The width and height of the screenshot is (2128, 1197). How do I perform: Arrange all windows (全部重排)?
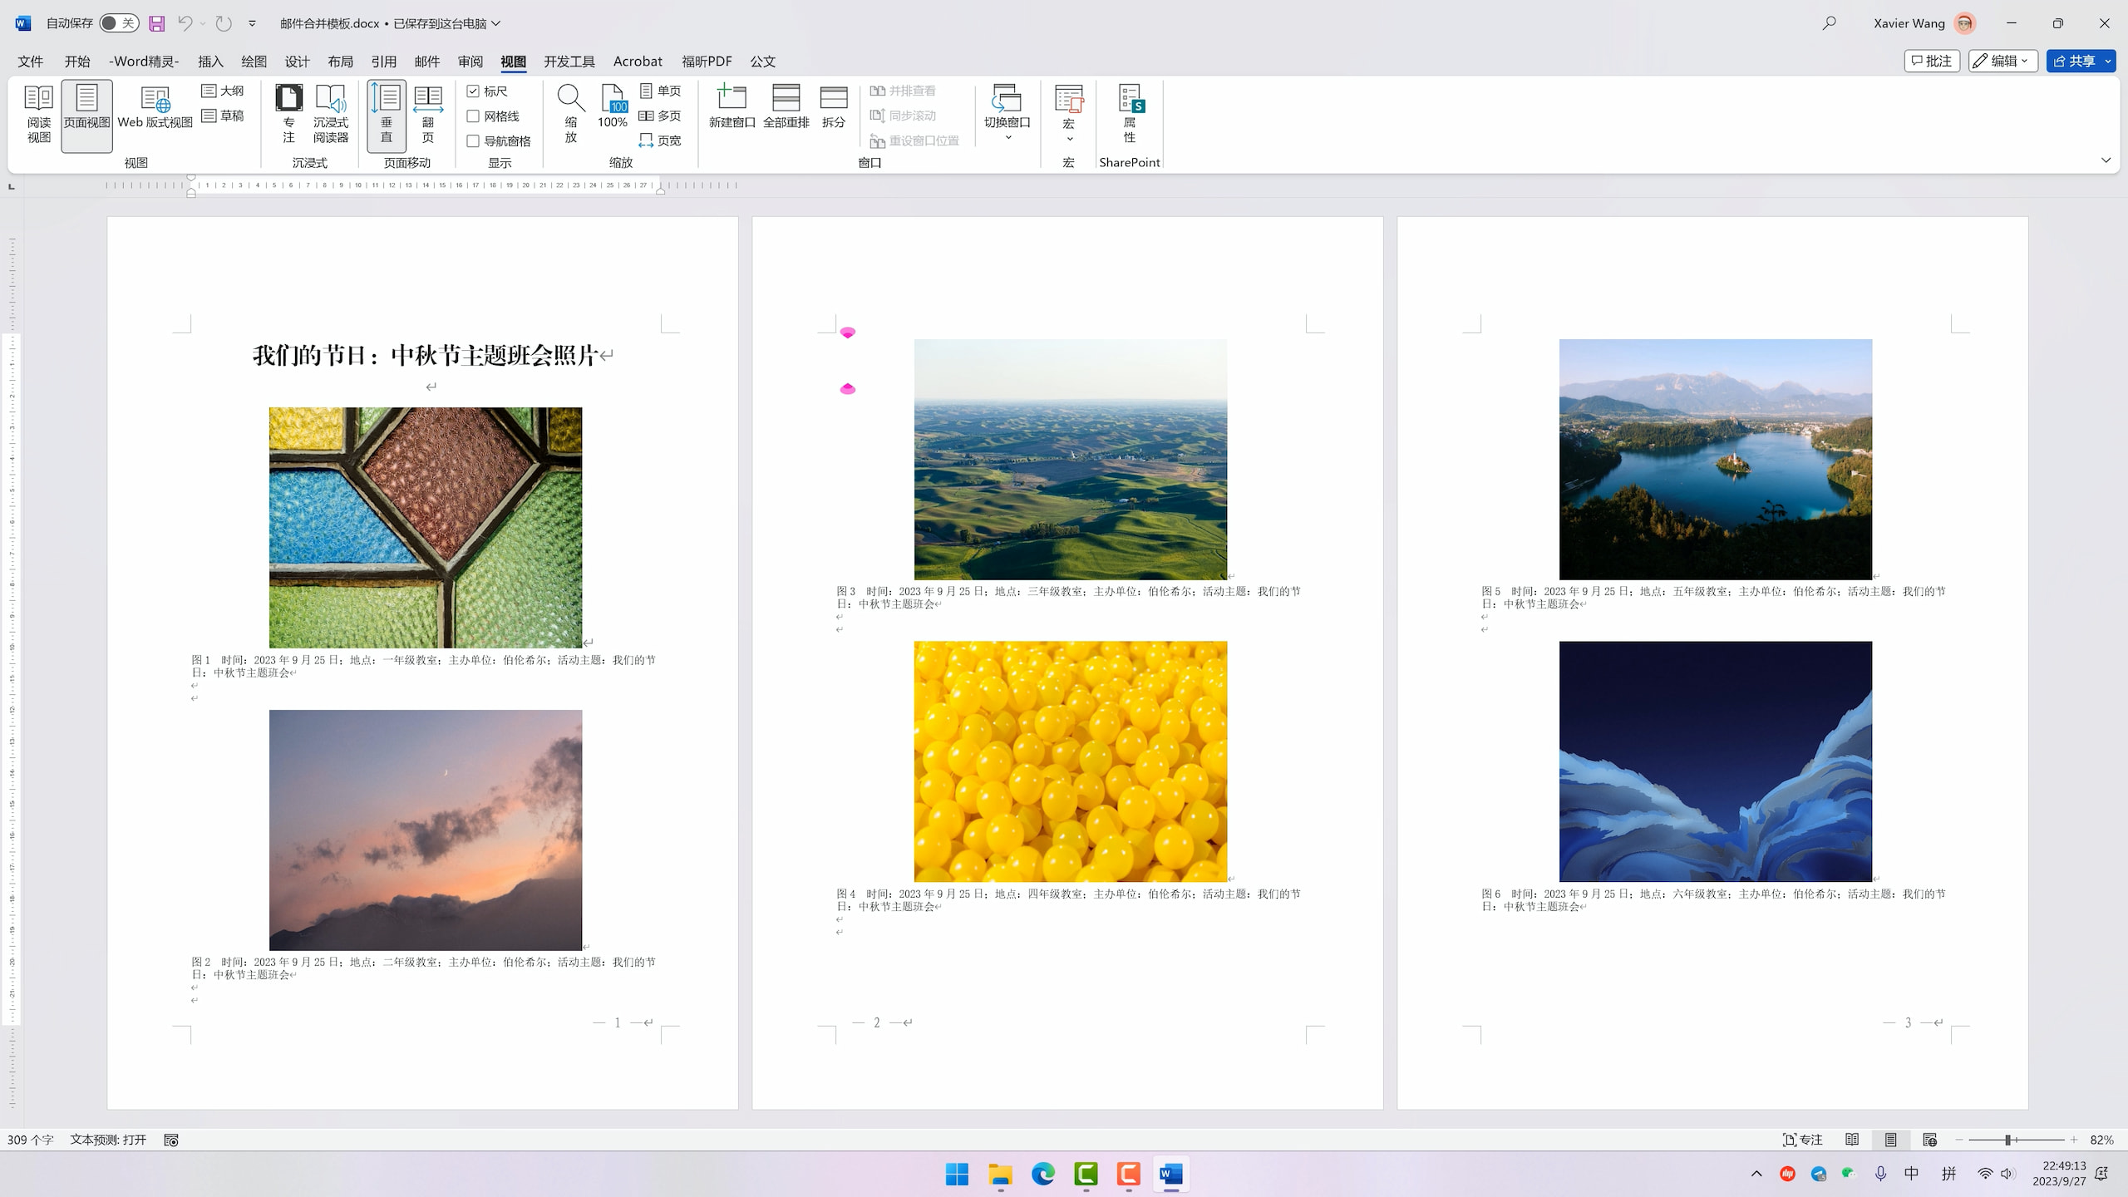786,106
